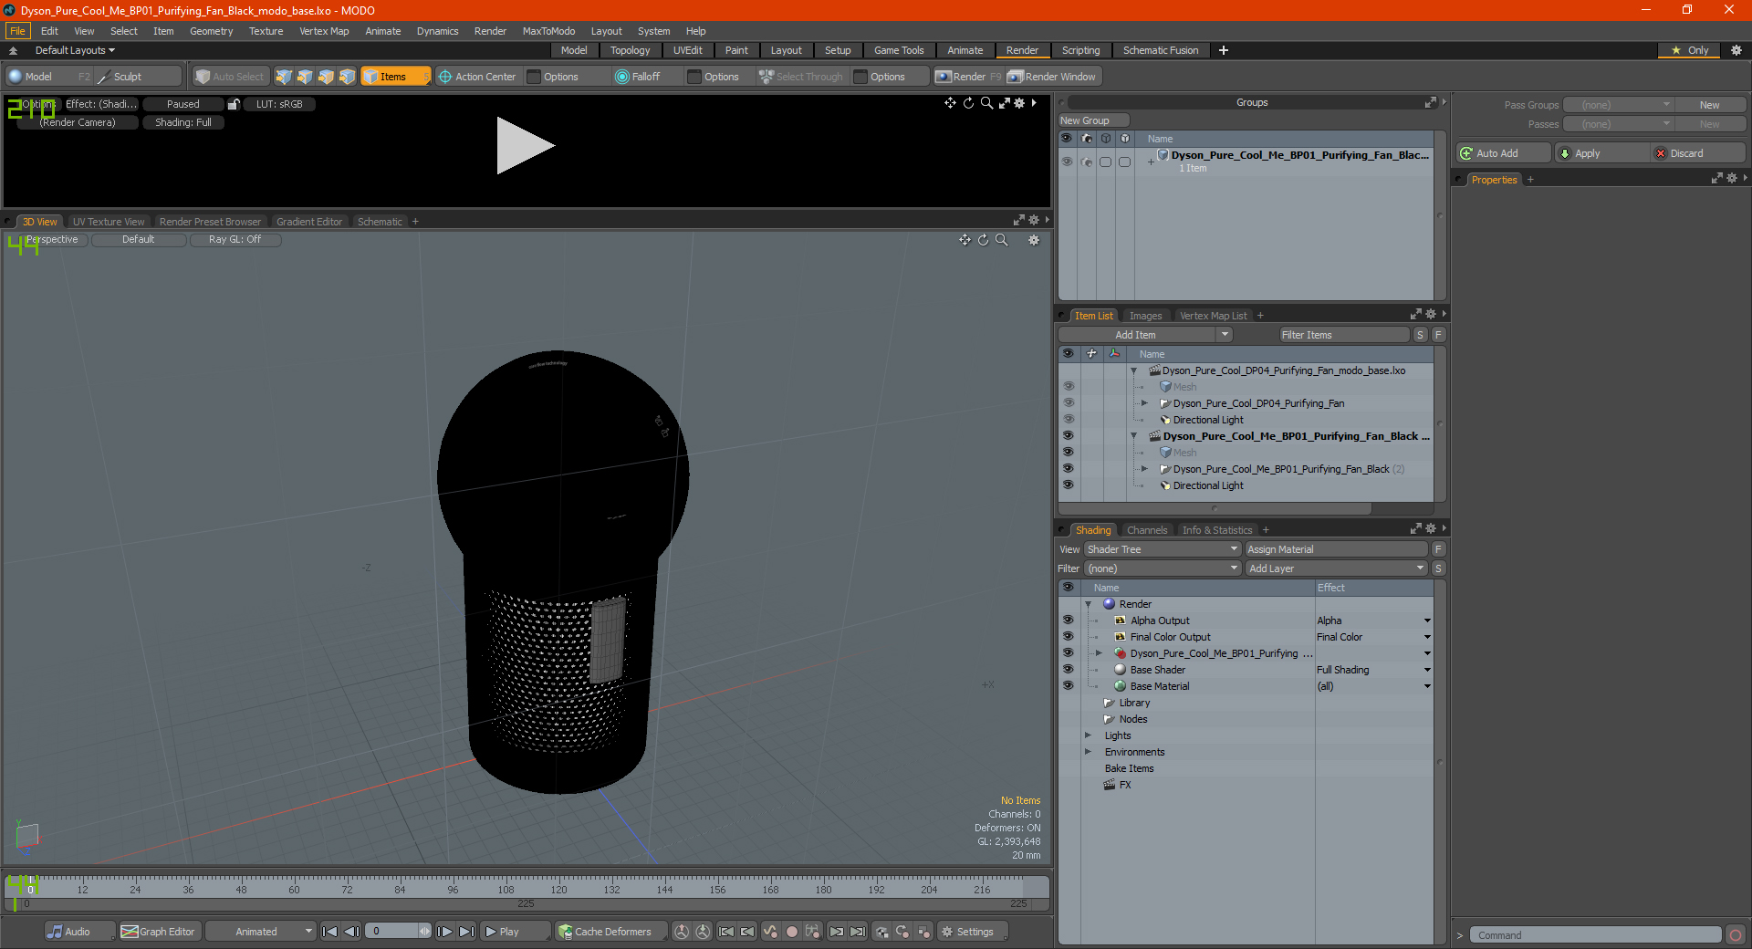Click the Falloff tool icon
1752x949 pixels.
pyautogui.click(x=622, y=77)
